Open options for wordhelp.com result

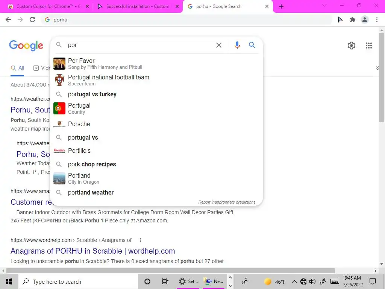(141, 240)
